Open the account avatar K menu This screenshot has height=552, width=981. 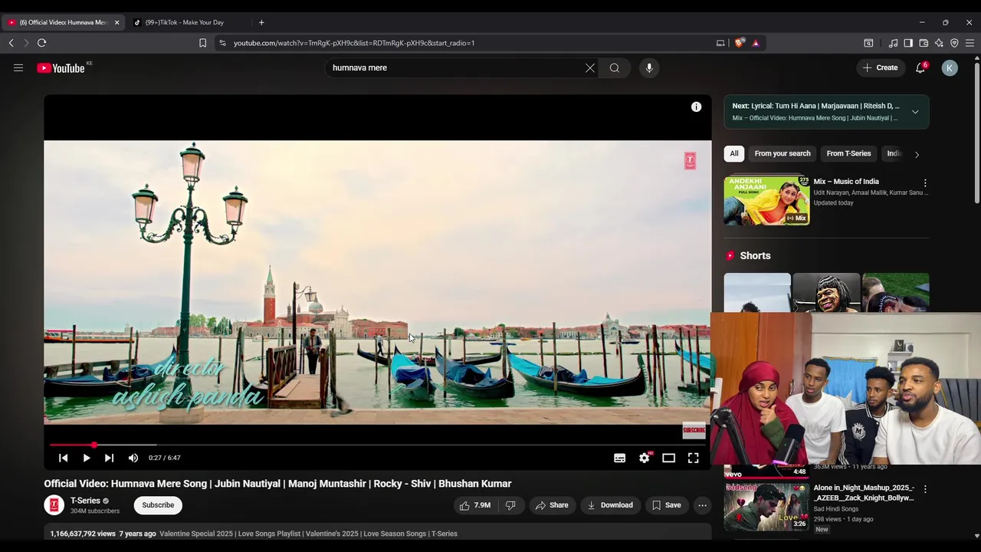click(x=950, y=68)
